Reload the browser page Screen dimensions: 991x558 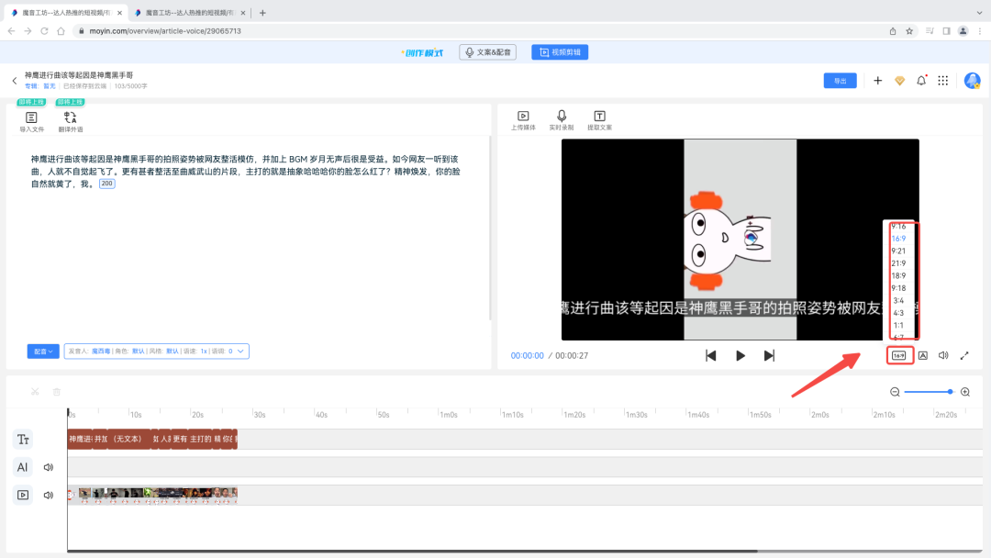click(x=44, y=31)
